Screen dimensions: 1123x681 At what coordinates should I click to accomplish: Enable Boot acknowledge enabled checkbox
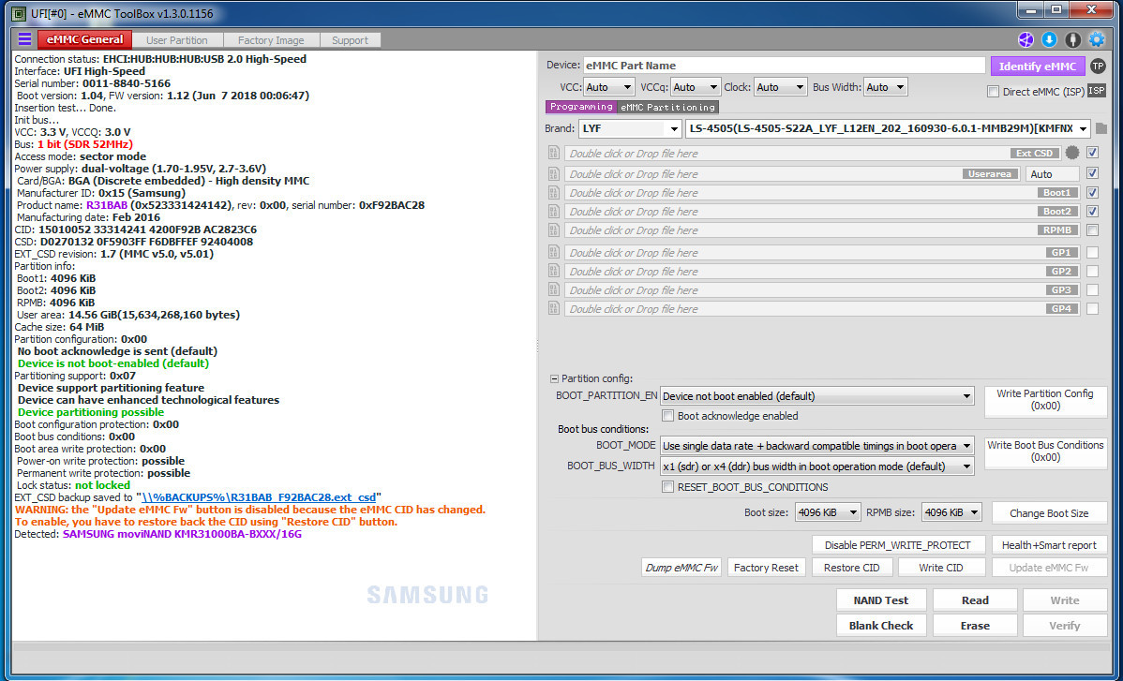pyautogui.click(x=667, y=416)
